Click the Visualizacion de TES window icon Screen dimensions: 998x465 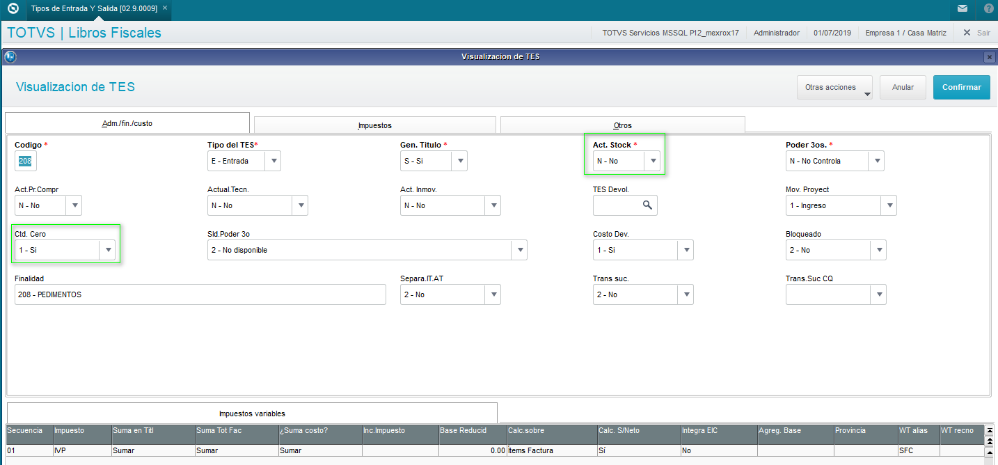(10, 56)
